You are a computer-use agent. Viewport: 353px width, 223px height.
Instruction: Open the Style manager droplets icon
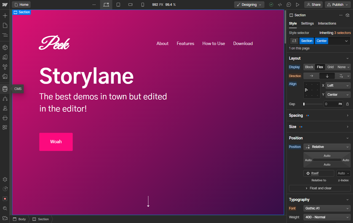click(x=5, y=67)
